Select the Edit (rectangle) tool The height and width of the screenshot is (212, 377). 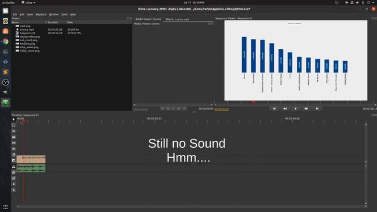pyautogui.click(x=14, y=125)
